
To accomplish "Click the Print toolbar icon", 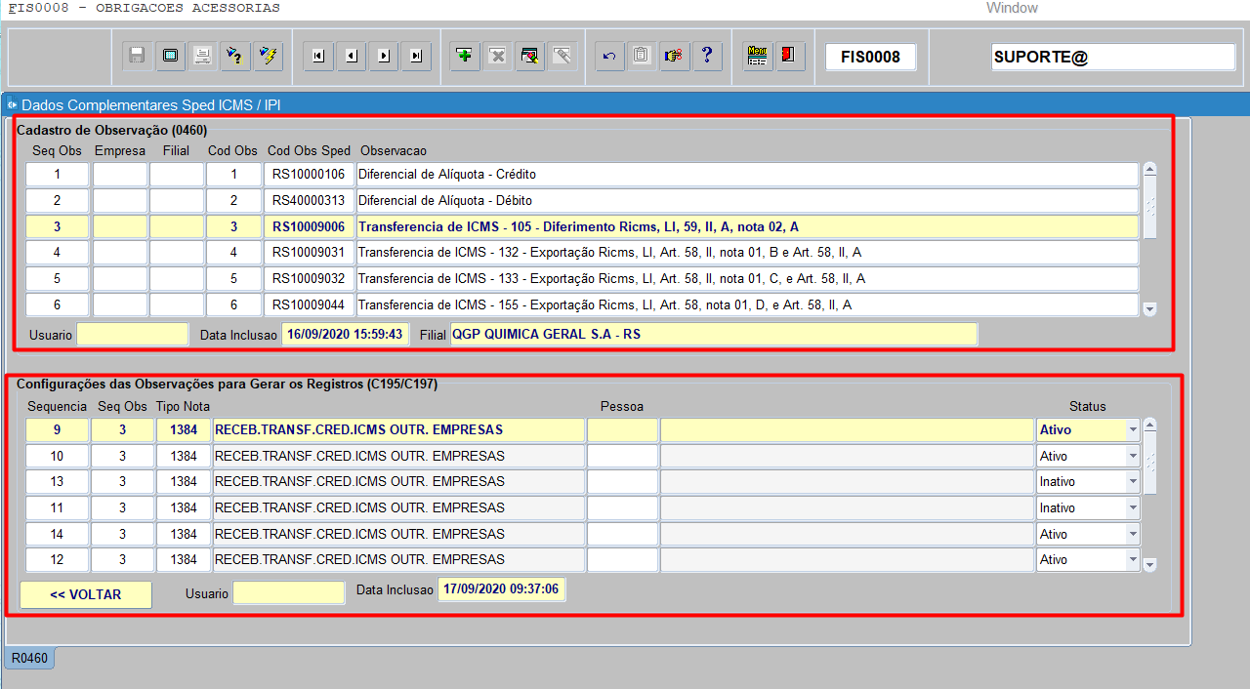I will pyautogui.click(x=203, y=56).
